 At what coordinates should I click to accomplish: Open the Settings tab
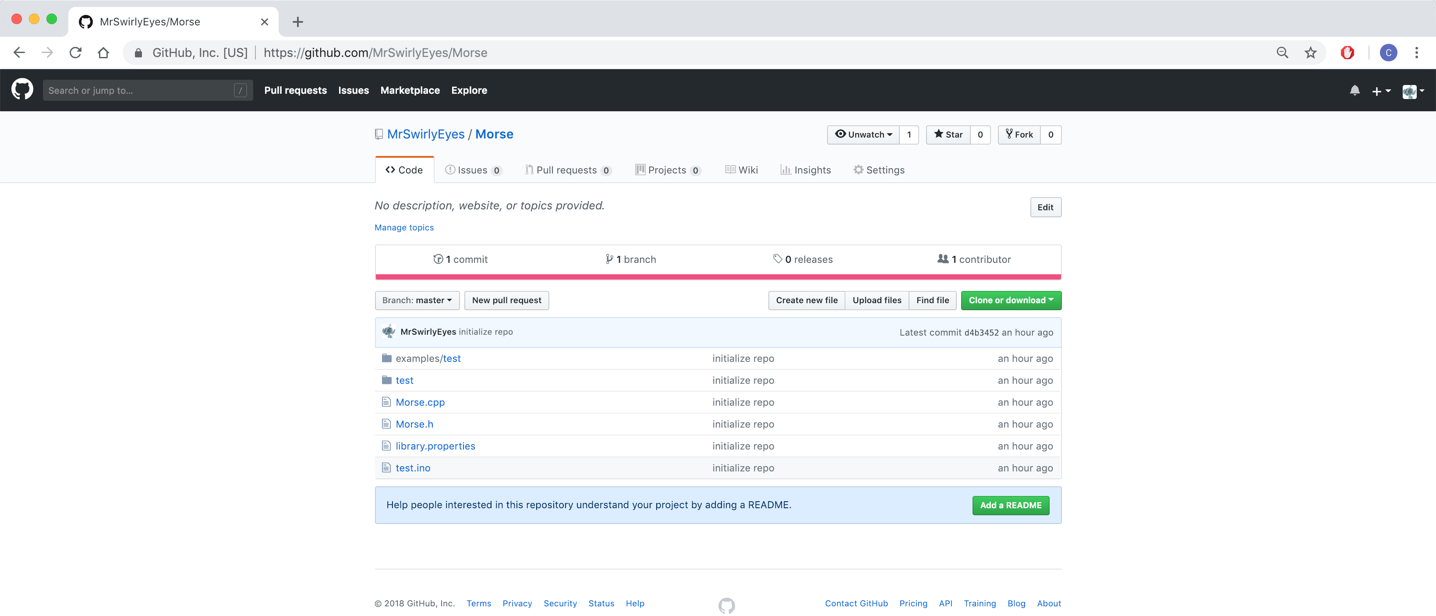click(x=878, y=170)
